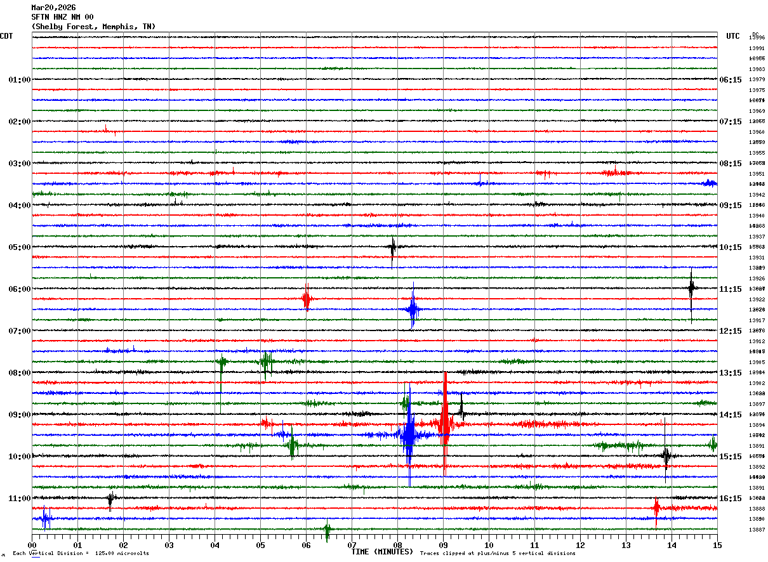Click the 11:00 CDT time label
The height and width of the screenshot is (562, 768).
pyautogui.click(x=19, y=499)
